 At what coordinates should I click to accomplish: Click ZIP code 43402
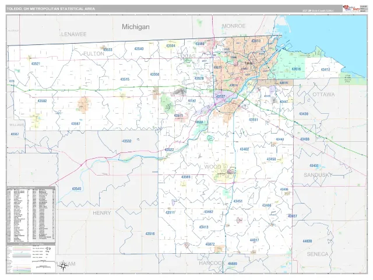pyautogui.click(x=244, y=149)
